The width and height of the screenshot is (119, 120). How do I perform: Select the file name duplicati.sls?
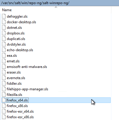click(x=16, y=39)
